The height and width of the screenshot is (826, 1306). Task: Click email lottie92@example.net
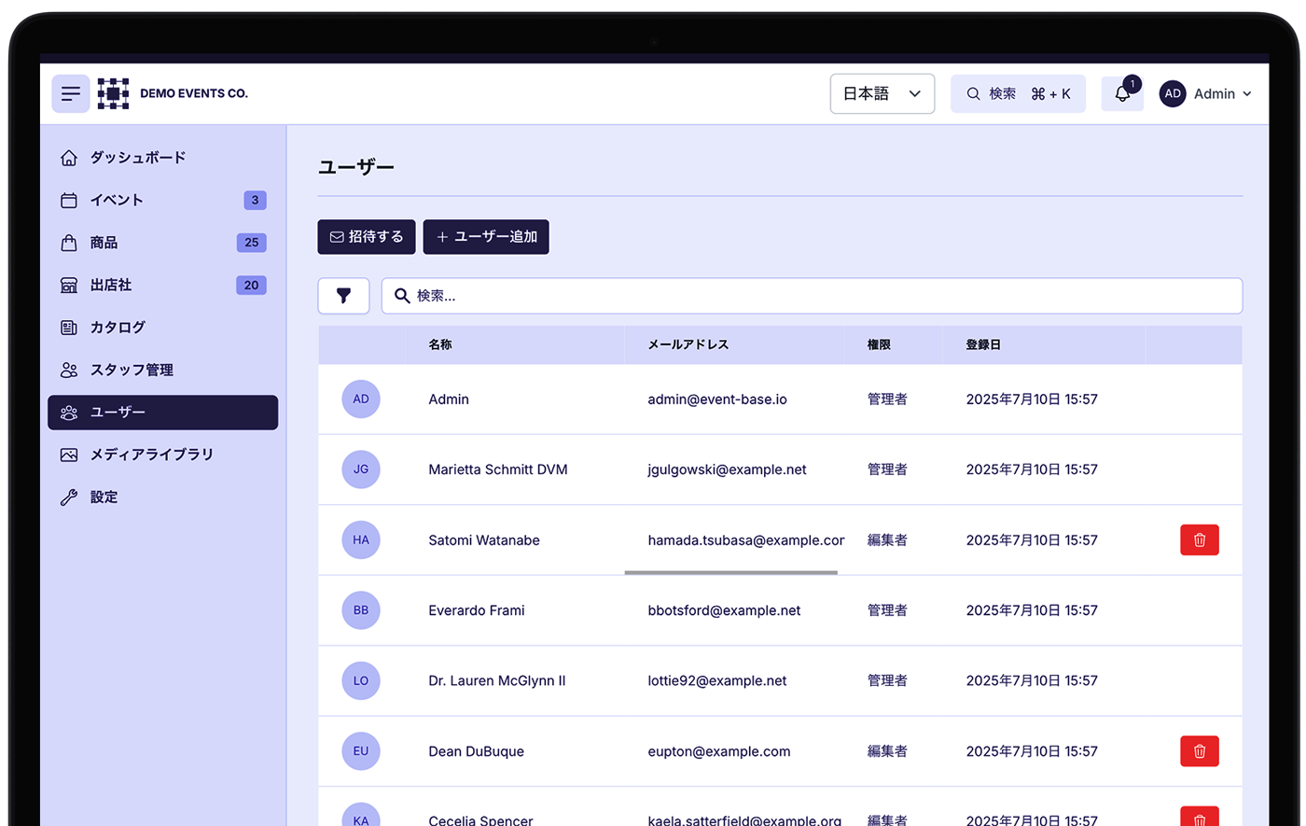(717, 681)
